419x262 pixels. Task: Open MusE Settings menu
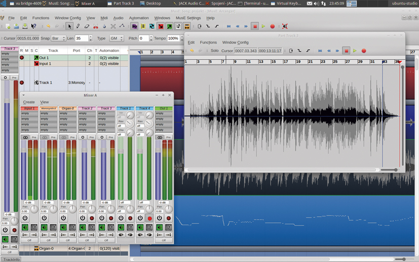[x=188, y=18]
